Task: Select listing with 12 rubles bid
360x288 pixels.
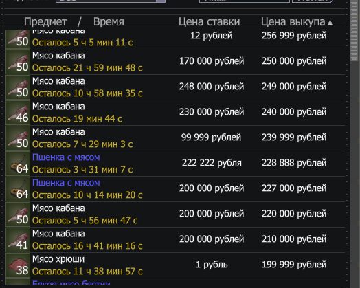Action: 175,38
